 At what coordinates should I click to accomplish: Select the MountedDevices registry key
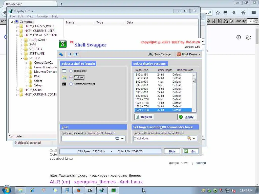(x=45, y=71)
